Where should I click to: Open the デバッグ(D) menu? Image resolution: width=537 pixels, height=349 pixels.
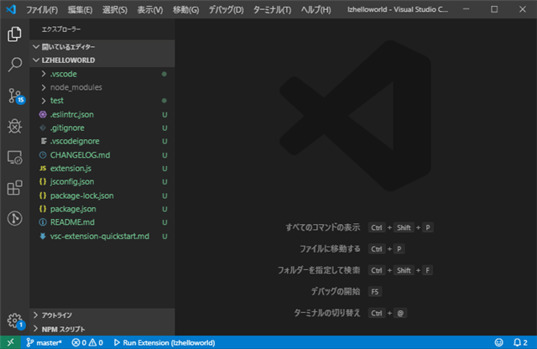pyautogui.click(x=226, y=9)
